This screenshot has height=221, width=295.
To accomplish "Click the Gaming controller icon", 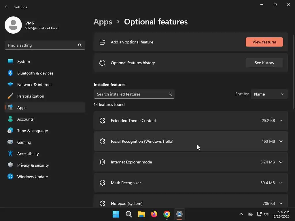I will (x=10, y=142).
